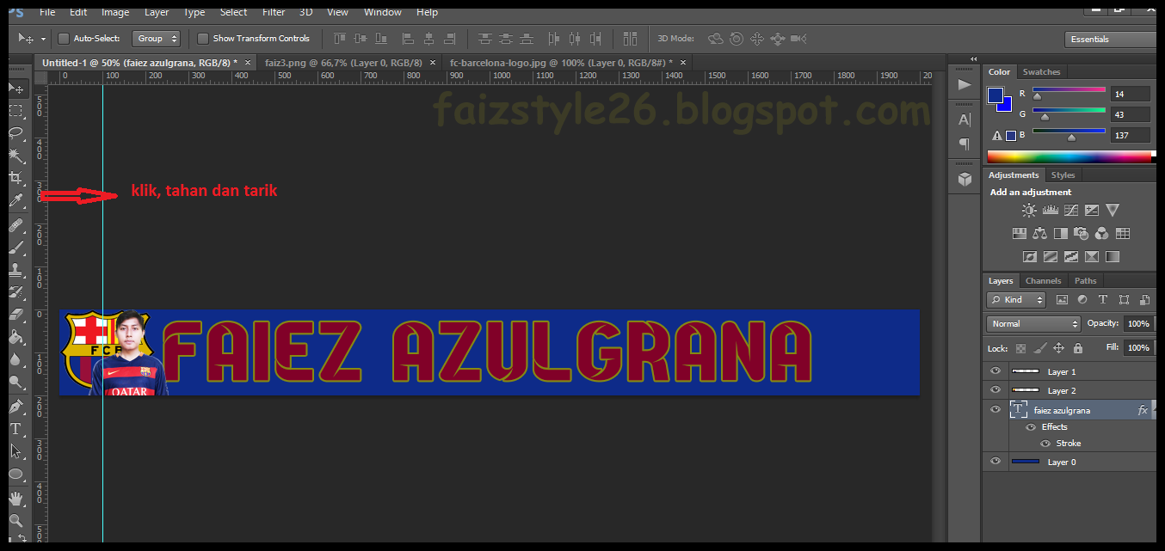Screen dimensions: 1165x551
Task: Switch to the Styles tab
Action: point(1063,175)
